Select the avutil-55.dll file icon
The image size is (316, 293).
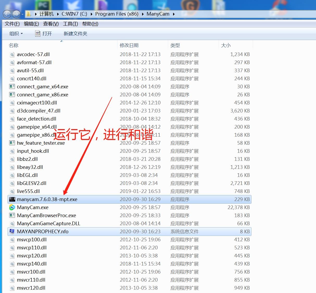coord(12,71)
